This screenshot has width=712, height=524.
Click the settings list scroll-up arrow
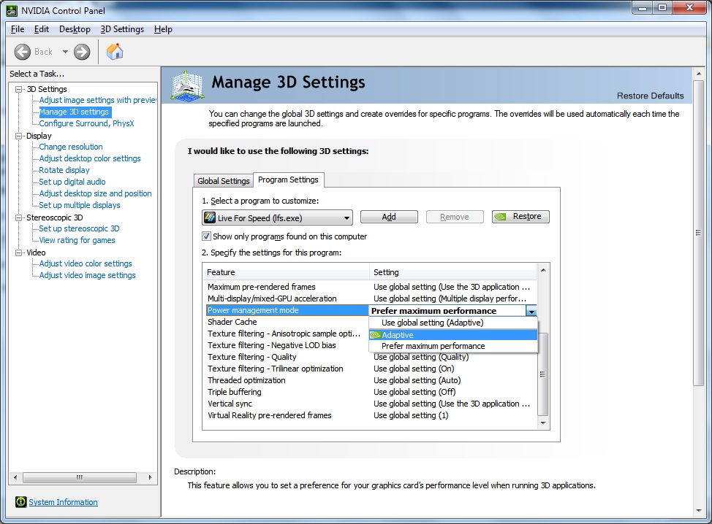(542, 270)
